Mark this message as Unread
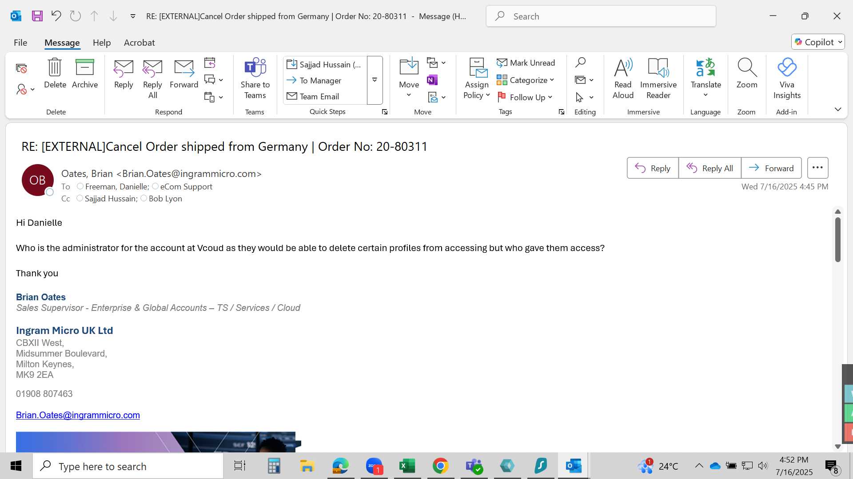The height and width of the screenshot is (479, 853). tap(526, 63)
